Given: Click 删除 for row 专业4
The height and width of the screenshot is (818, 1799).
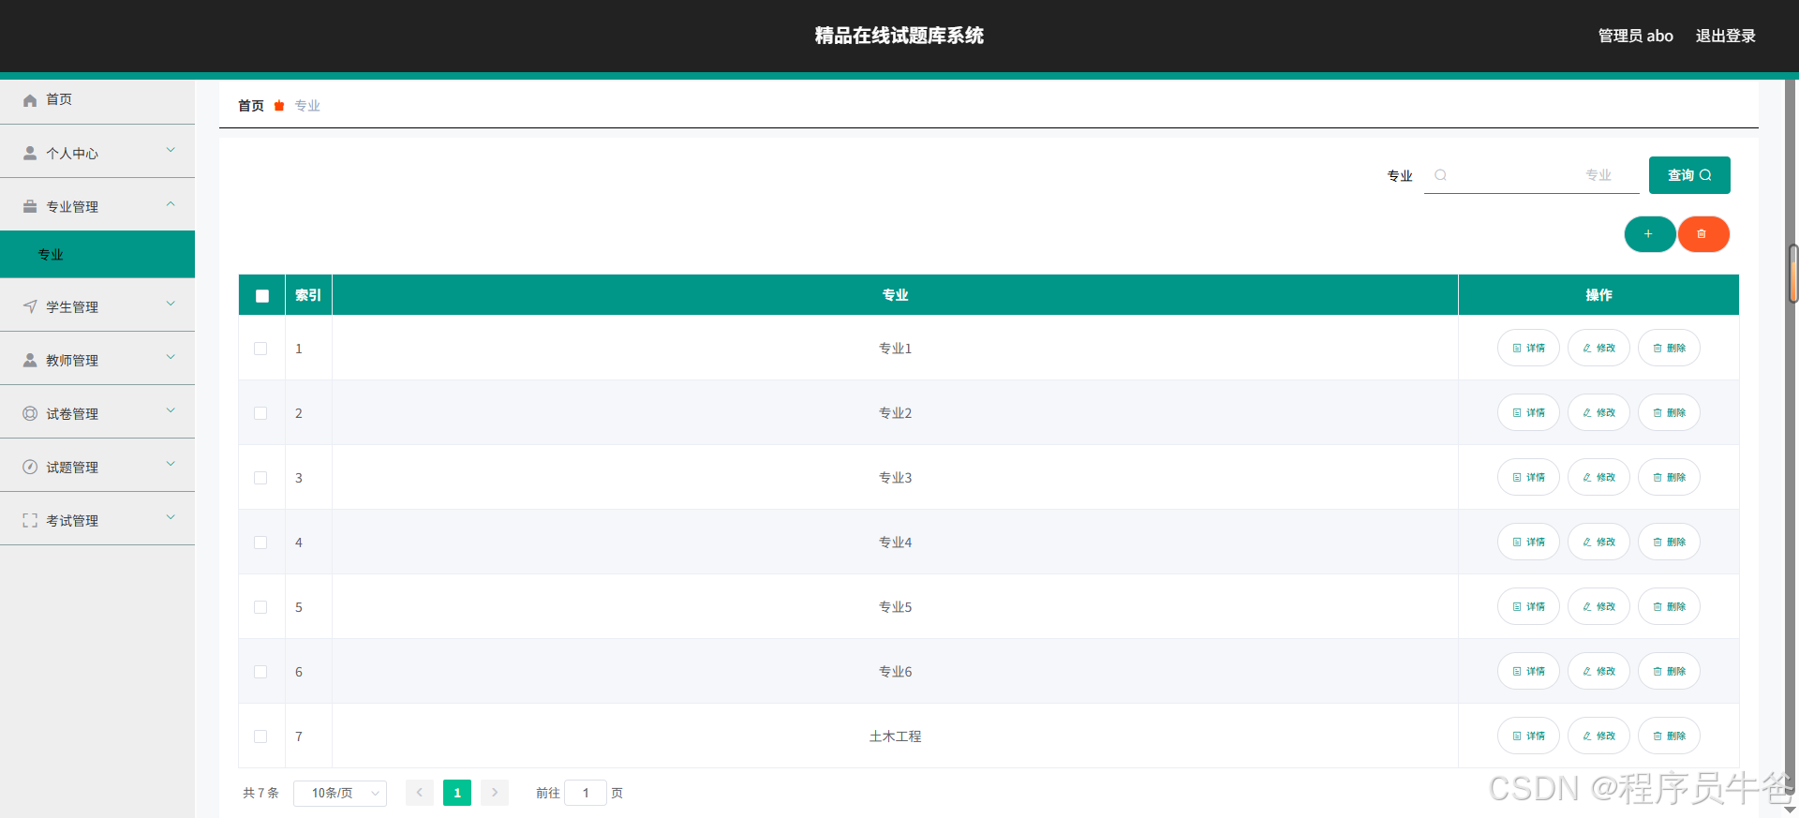Looking at the screenshot, I should (1669, 543).
